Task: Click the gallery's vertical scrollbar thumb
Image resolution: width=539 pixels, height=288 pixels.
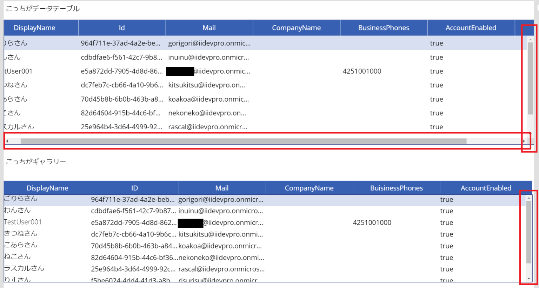Action: 529,232
